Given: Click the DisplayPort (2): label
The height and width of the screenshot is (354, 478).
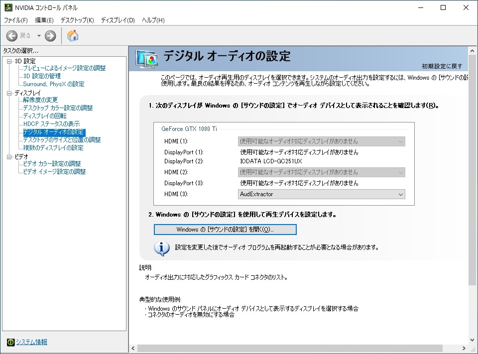Looking at the screenshot, I should pyautogui.click(x=184, y=161).
